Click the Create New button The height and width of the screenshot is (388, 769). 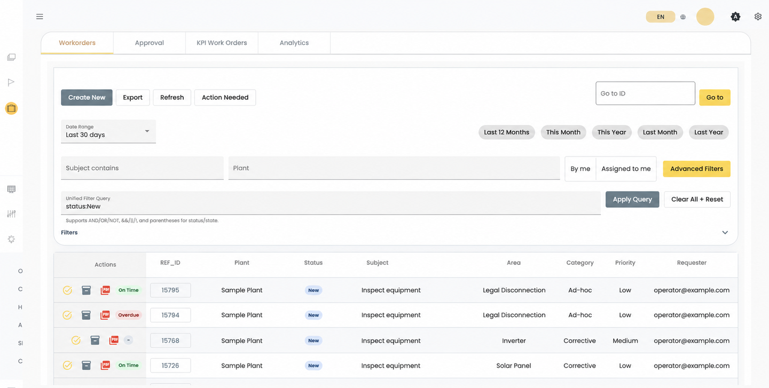[x=87, y=98]
